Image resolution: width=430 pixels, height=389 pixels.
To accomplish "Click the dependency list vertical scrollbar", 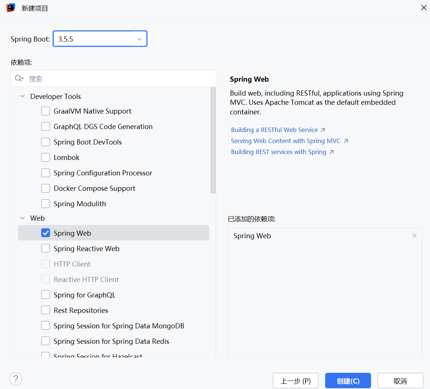I will click(213, 140).
